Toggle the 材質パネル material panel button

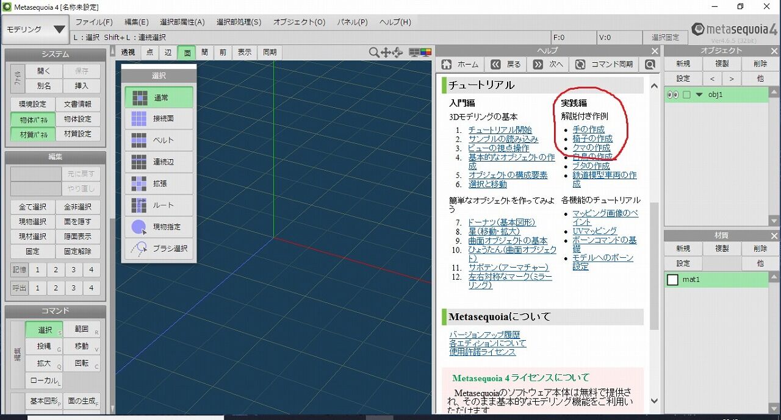[x=33, y=134]
